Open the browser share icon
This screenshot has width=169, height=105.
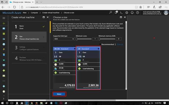tap(160, 7)
